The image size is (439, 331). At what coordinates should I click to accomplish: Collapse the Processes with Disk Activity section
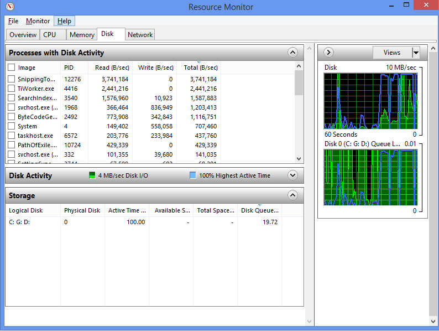(292, 53)
